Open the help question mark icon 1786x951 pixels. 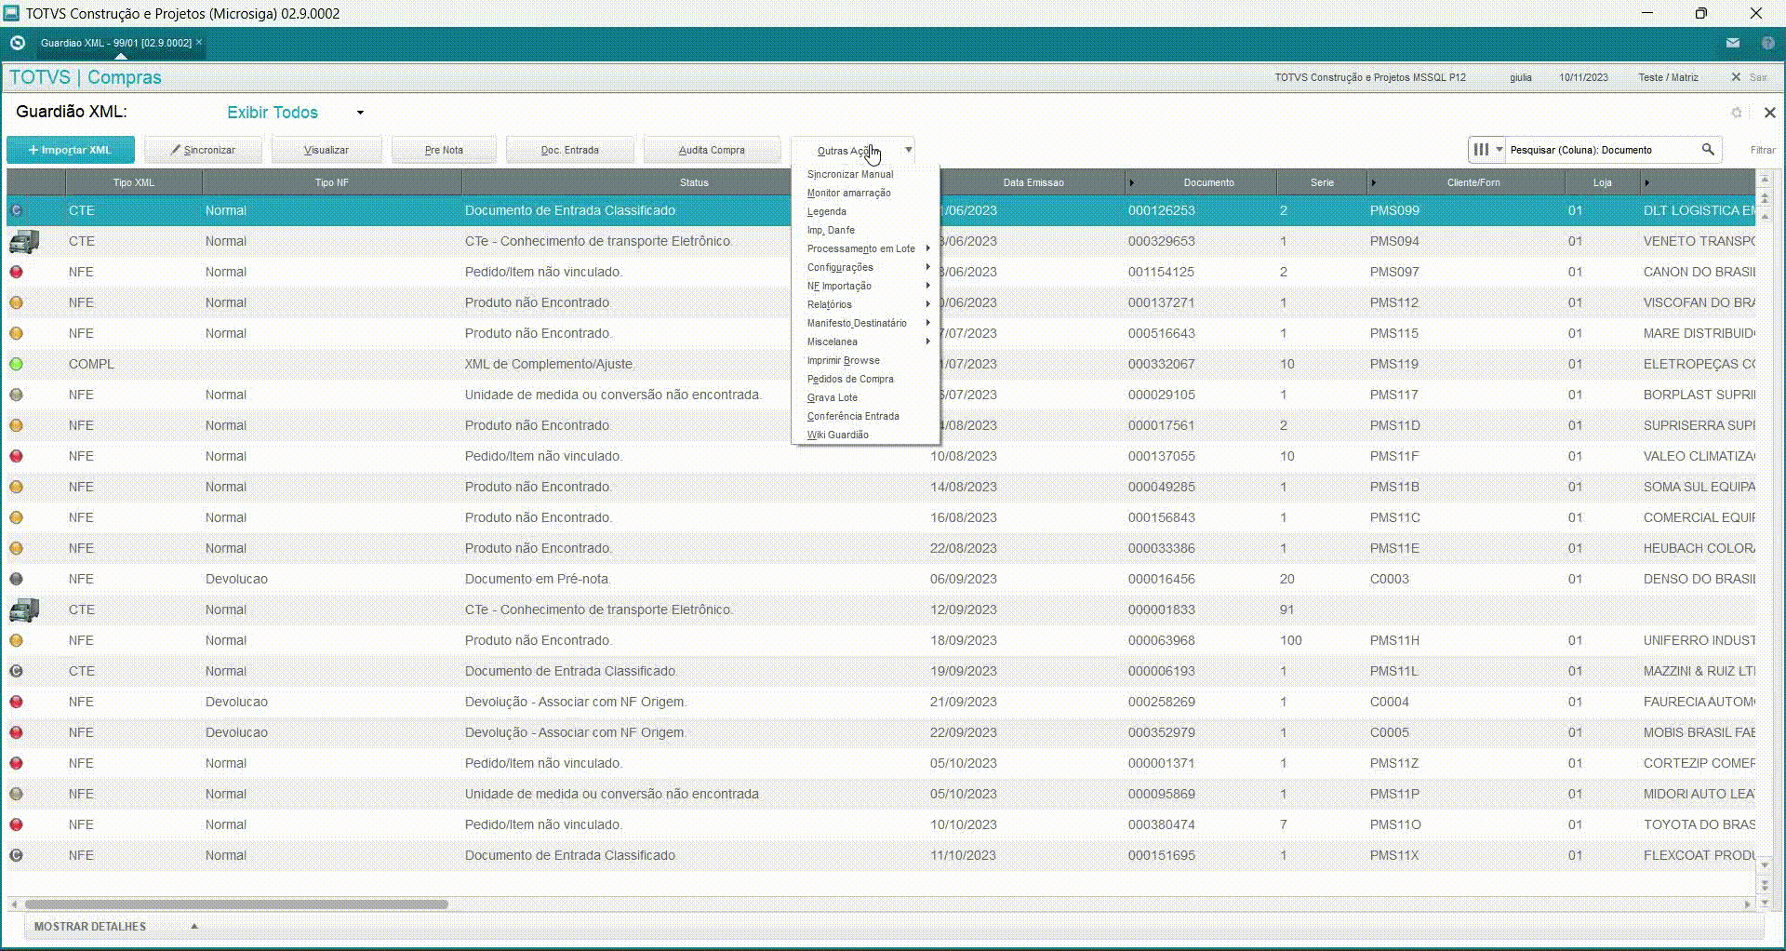pyautogui.click(x=1768, y=43)
